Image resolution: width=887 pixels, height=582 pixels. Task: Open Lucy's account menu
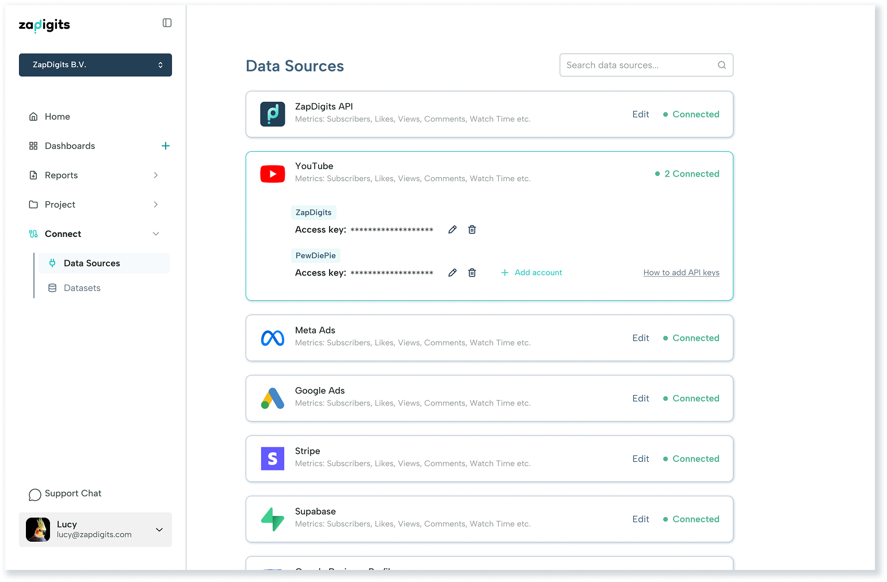(159, 530)
